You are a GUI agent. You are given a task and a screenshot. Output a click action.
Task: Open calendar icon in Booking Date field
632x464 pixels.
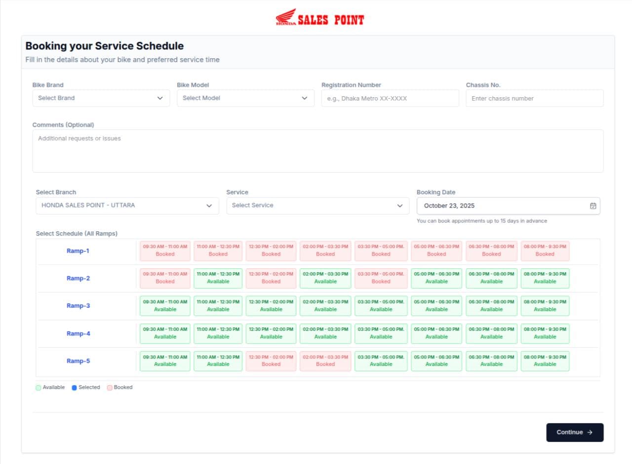(x=593, y=206)
